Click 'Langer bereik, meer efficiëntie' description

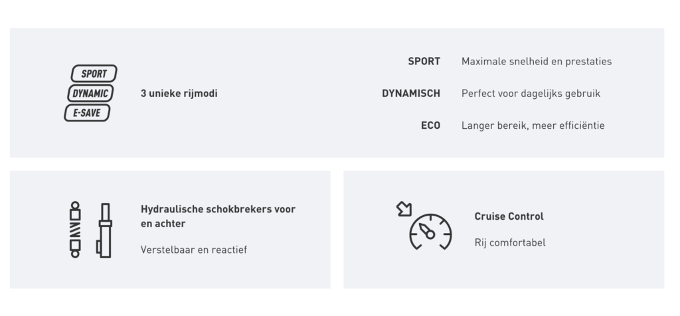533,125
